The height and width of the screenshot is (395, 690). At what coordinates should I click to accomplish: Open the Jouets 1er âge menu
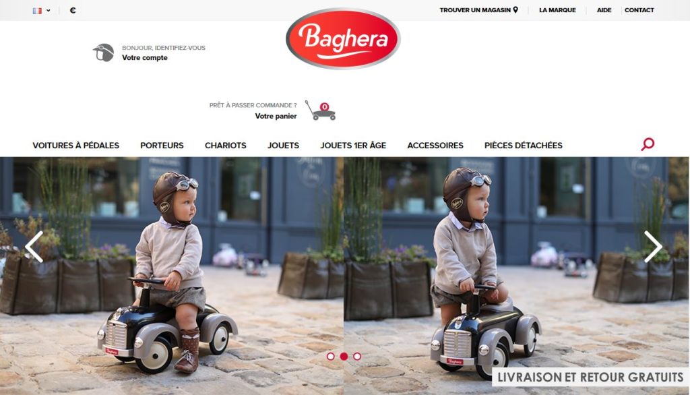(353, 146)
